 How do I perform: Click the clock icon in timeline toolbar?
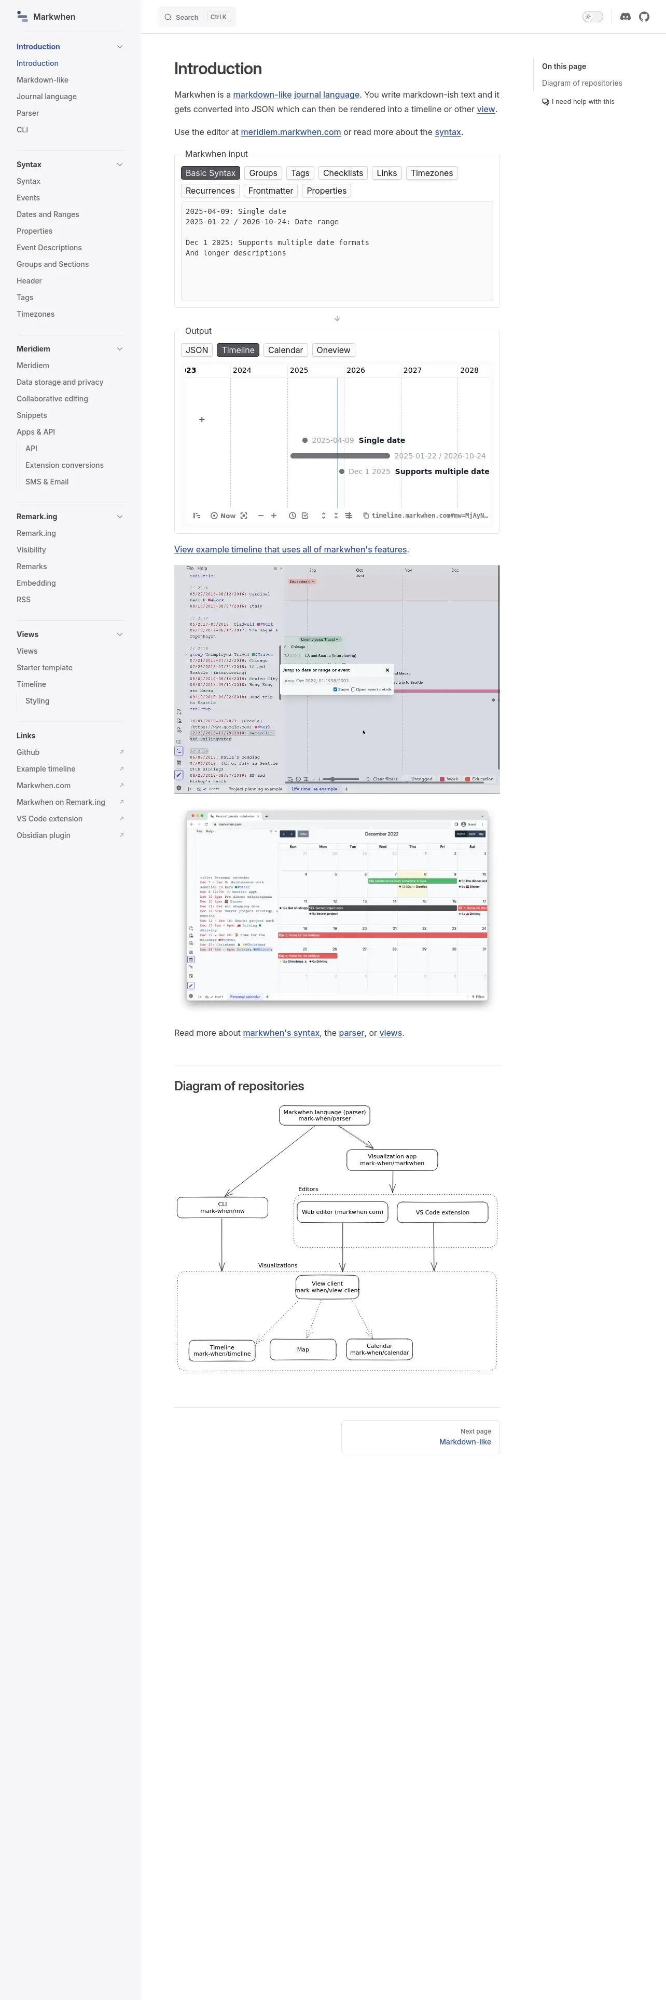pos(293,516)
